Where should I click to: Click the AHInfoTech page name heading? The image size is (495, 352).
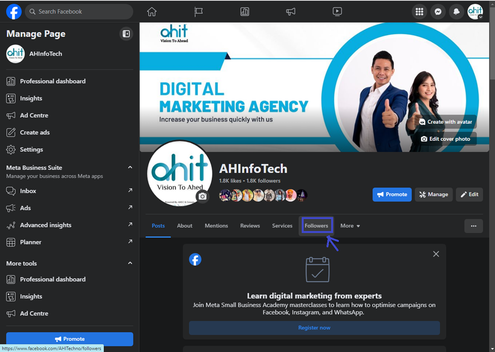[x=253, y=169]
